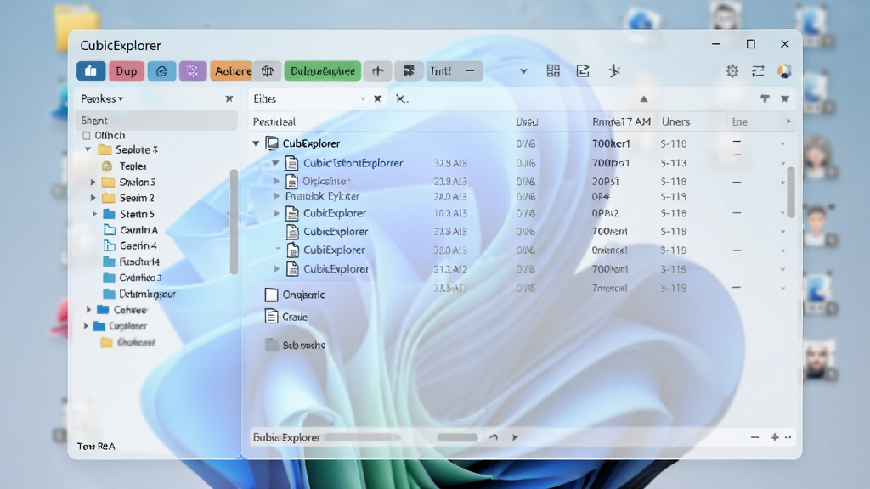The image size is (870, 489).
Task: Click the Rnnte17 AM column header
Action: [621, 122]
